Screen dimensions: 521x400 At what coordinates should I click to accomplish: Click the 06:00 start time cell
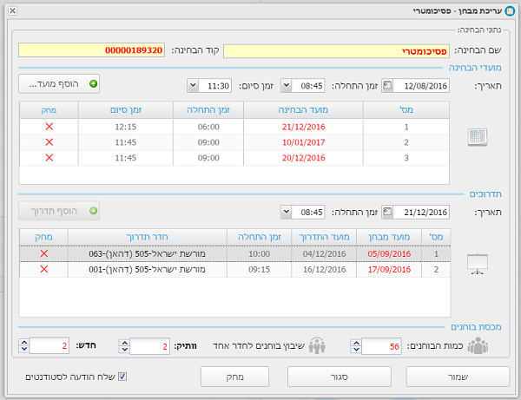(x=208, y=127)
